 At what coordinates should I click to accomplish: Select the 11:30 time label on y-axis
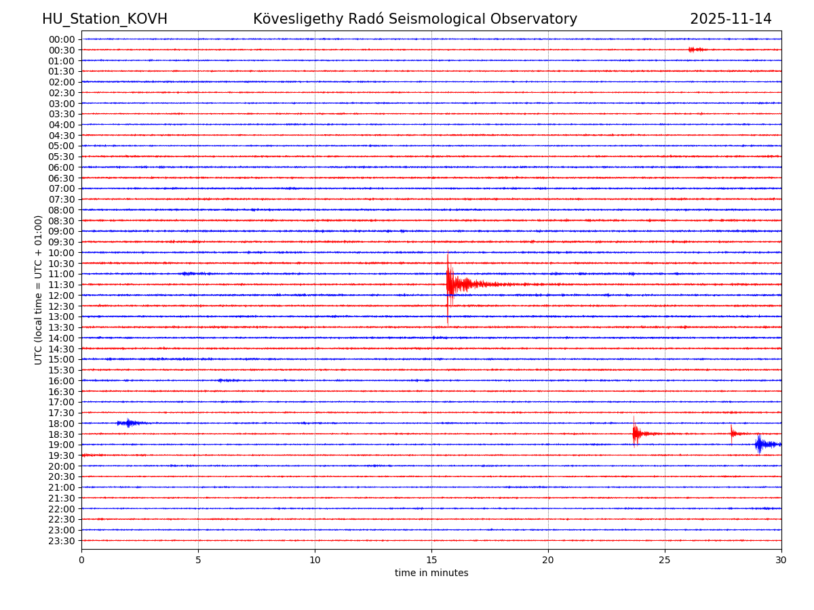tap(62, 285)
